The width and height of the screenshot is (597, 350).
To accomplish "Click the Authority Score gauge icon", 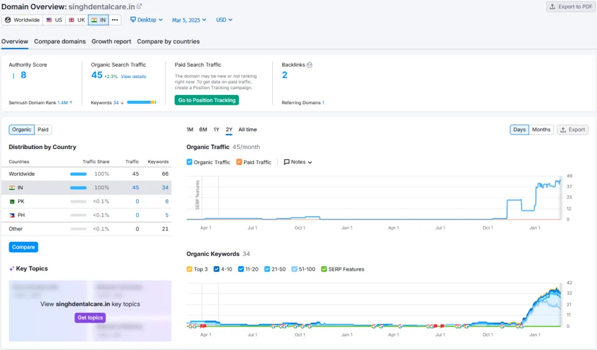I will [13, 75].
